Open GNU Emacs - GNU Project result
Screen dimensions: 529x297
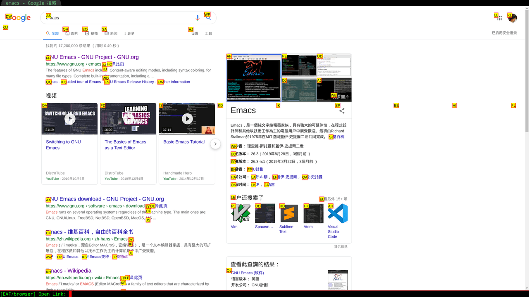pos(92,57)
